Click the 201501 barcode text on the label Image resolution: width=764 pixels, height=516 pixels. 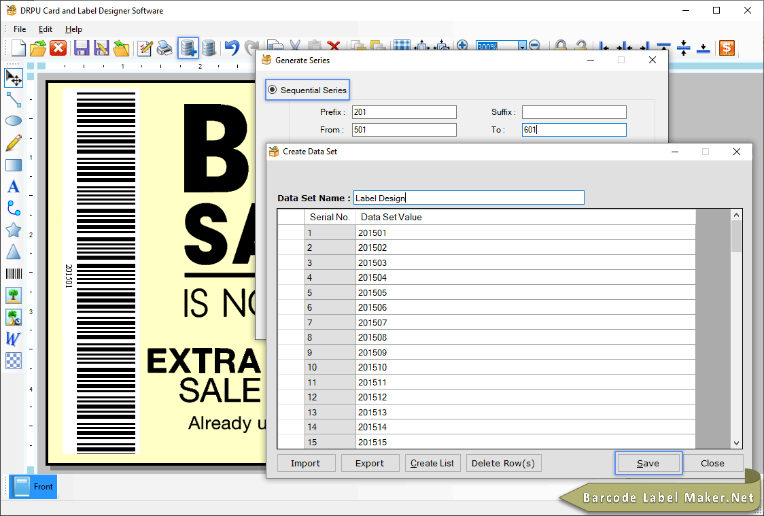tap(69, 276)
